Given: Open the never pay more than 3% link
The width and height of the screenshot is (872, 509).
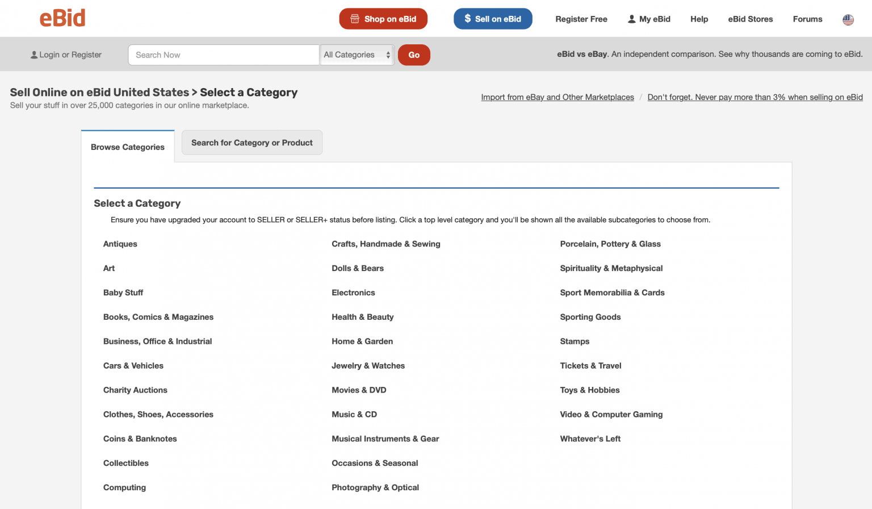Looking at the screenshot, I should point(755,97).
